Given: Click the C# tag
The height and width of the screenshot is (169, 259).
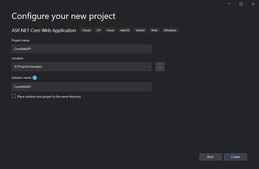Looking at the screenshot, I should (x=99, y=30).
